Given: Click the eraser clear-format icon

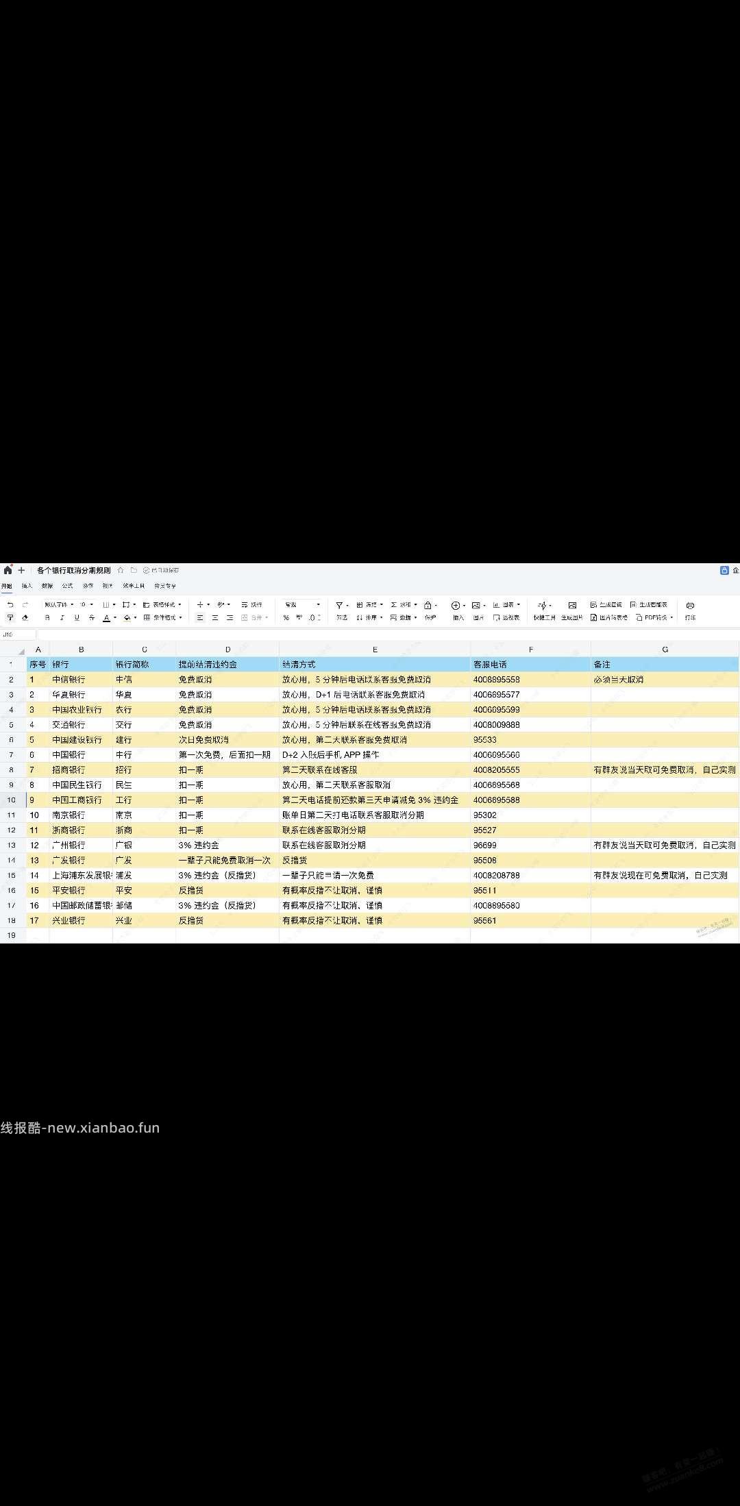Looking at the screenshot, I should [x=25, y=618].
